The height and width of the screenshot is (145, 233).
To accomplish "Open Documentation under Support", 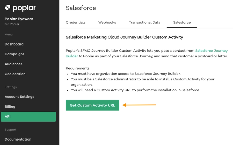I will pyautogui.click(x=18, y=139).
